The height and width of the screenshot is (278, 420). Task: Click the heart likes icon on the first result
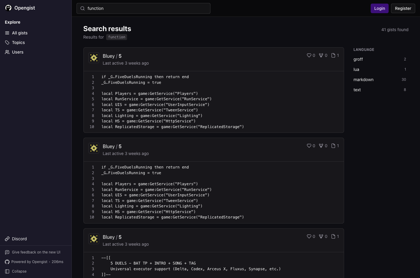point(309,55)
